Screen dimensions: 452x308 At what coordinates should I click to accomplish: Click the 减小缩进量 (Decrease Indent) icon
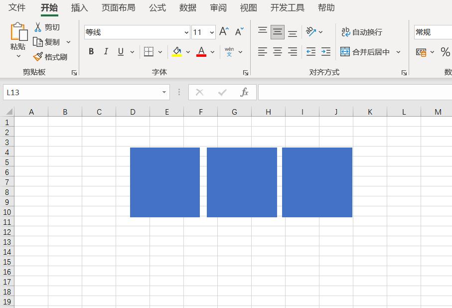click(x=310, y=51)
